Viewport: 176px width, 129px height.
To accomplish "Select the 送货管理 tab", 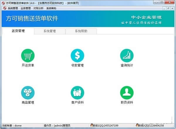I will (x=18, y=31).
